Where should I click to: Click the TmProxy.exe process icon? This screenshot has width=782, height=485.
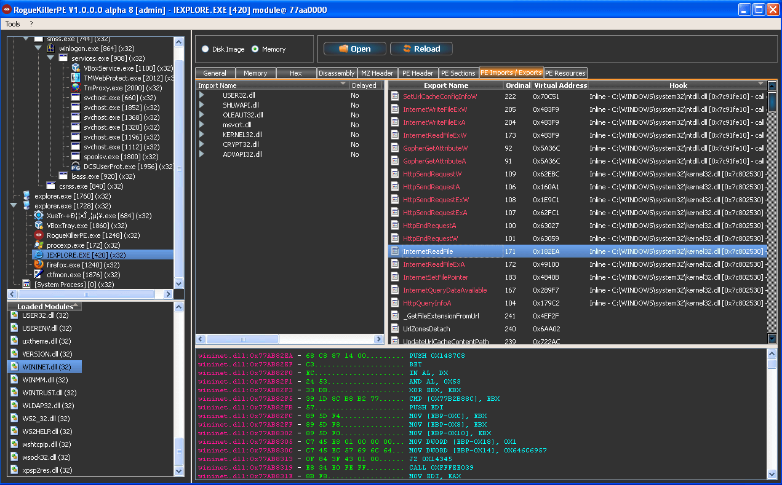pos(76,88)
